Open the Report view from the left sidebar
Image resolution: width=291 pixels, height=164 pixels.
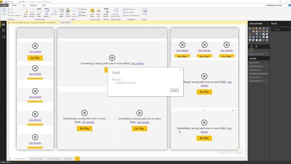pyautogui.click(x=3, y=24)
